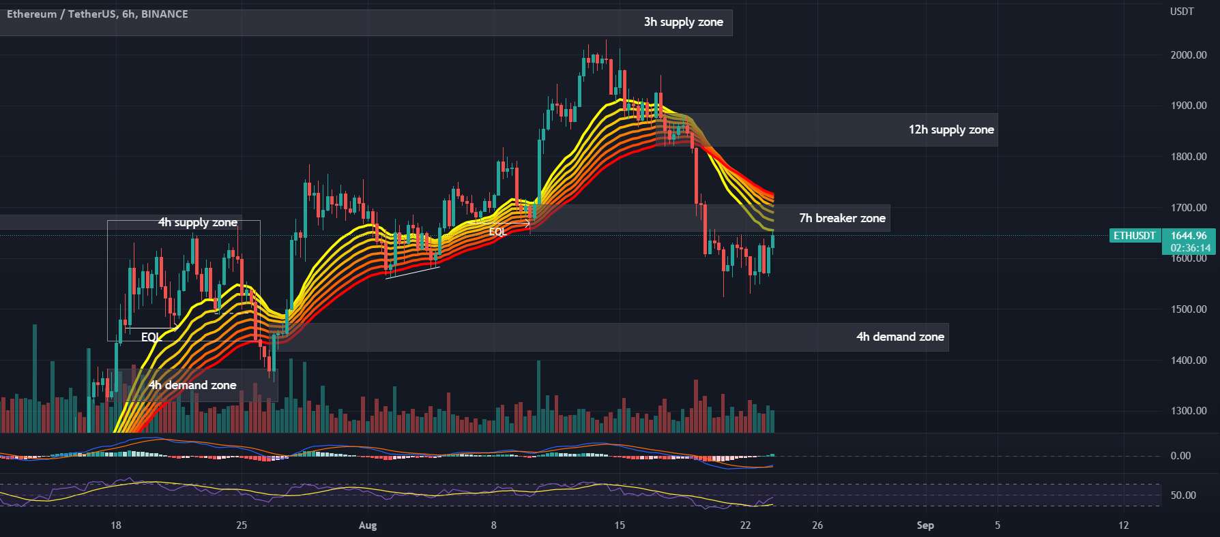Image resolution: width=1220 pixels, height=537 pixels.
Task: Click the ETHUSDT price tag
Action: pyautogui.click(x=1135, y=236)
